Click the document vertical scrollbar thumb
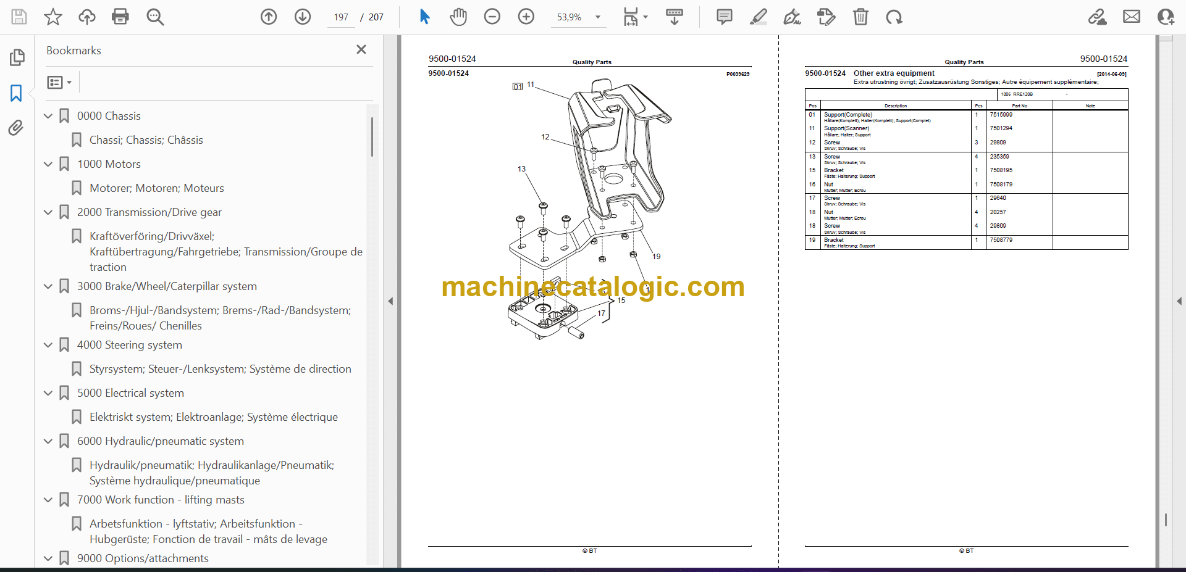The width and height of the screenshot is (1186, 572). pos(1166,520)
